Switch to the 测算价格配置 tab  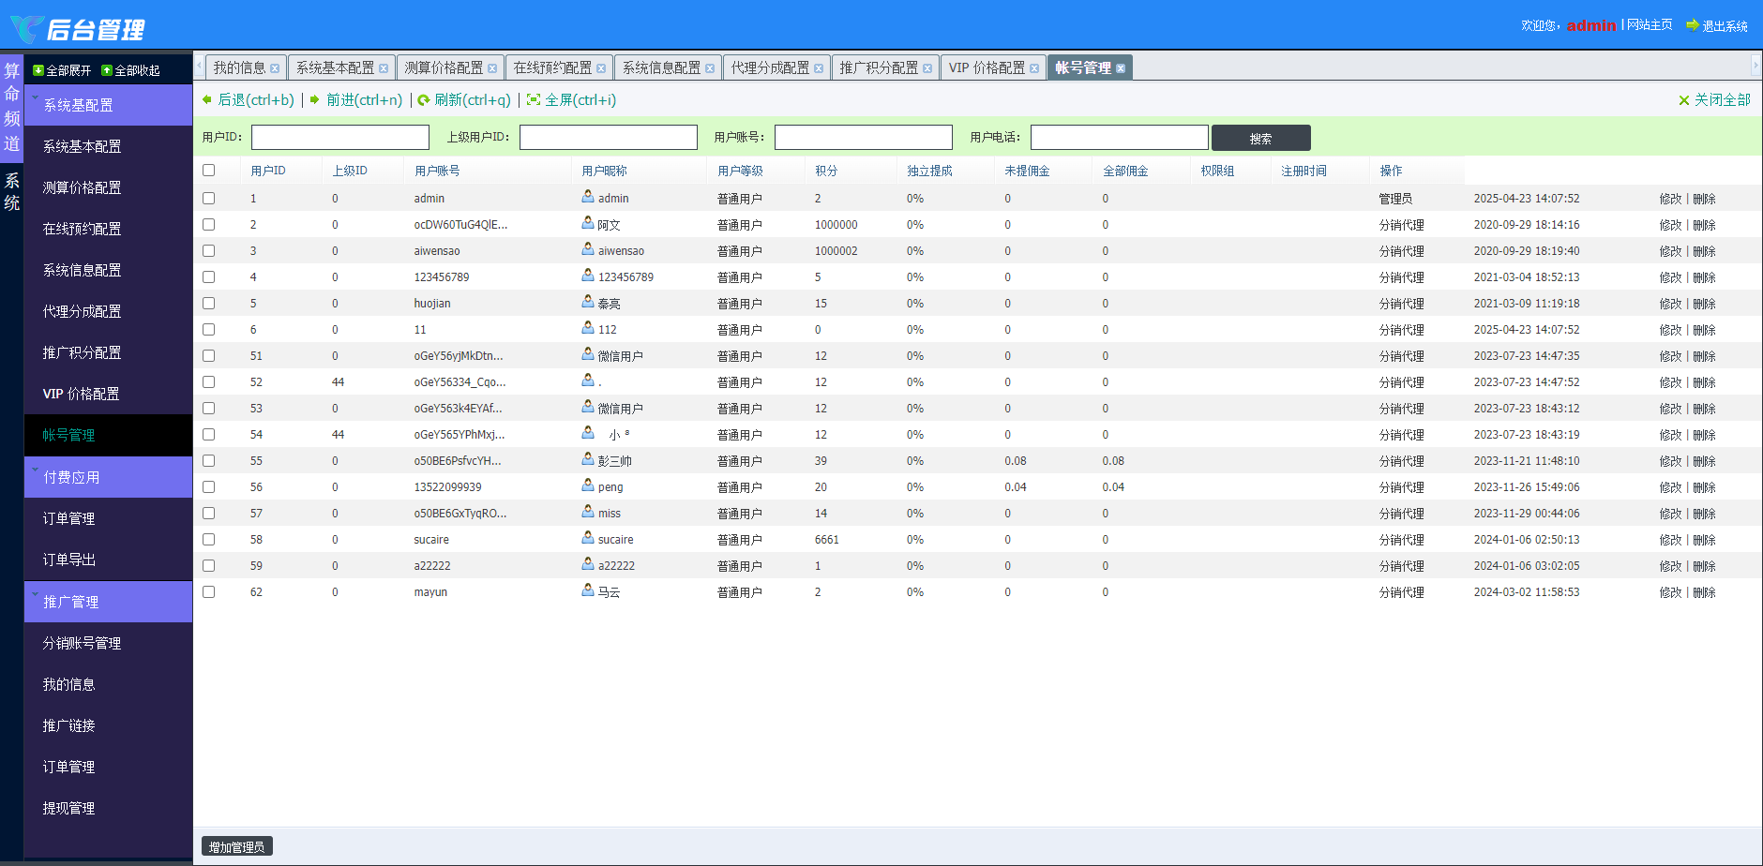click(x=444, y=67)
